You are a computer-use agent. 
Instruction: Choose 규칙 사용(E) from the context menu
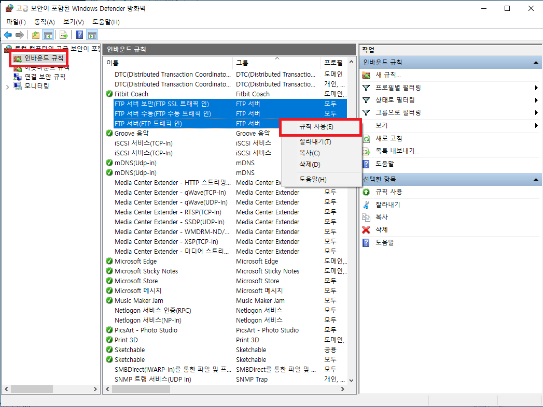click(320, 127)
